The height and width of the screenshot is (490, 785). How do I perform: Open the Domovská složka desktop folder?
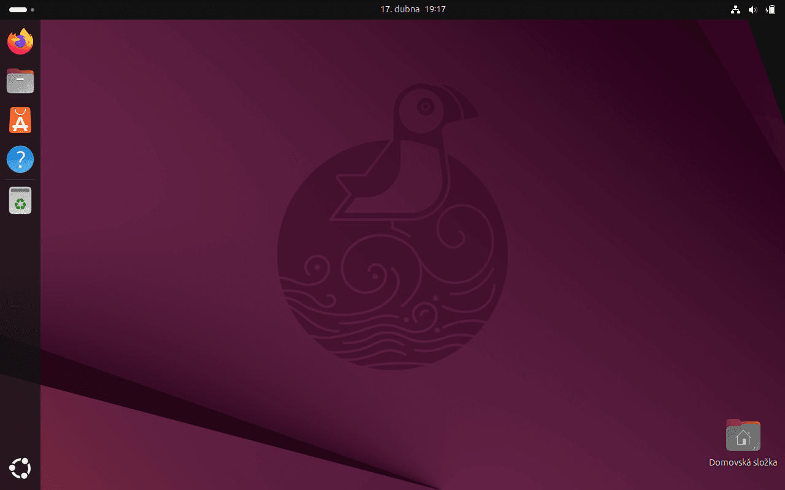(x=743, y=443)
